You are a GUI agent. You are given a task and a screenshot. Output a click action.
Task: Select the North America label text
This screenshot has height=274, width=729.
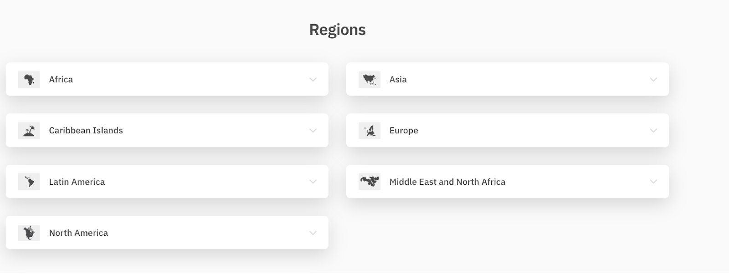click(78, 233)
